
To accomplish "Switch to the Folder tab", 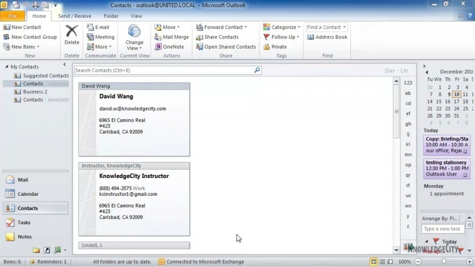I will click(111, 16).
